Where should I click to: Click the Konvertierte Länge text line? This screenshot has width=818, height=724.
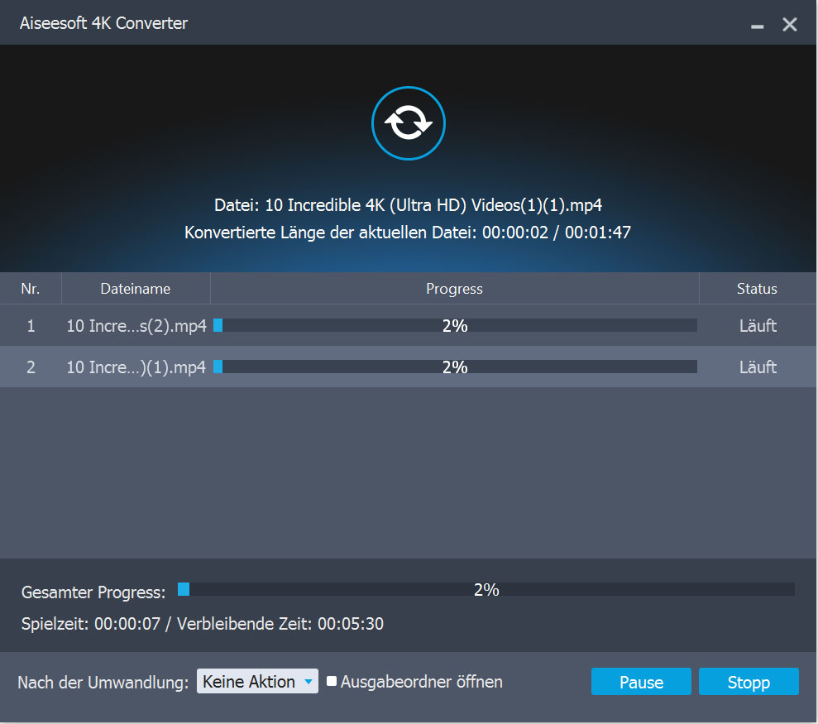click(408, 233)
